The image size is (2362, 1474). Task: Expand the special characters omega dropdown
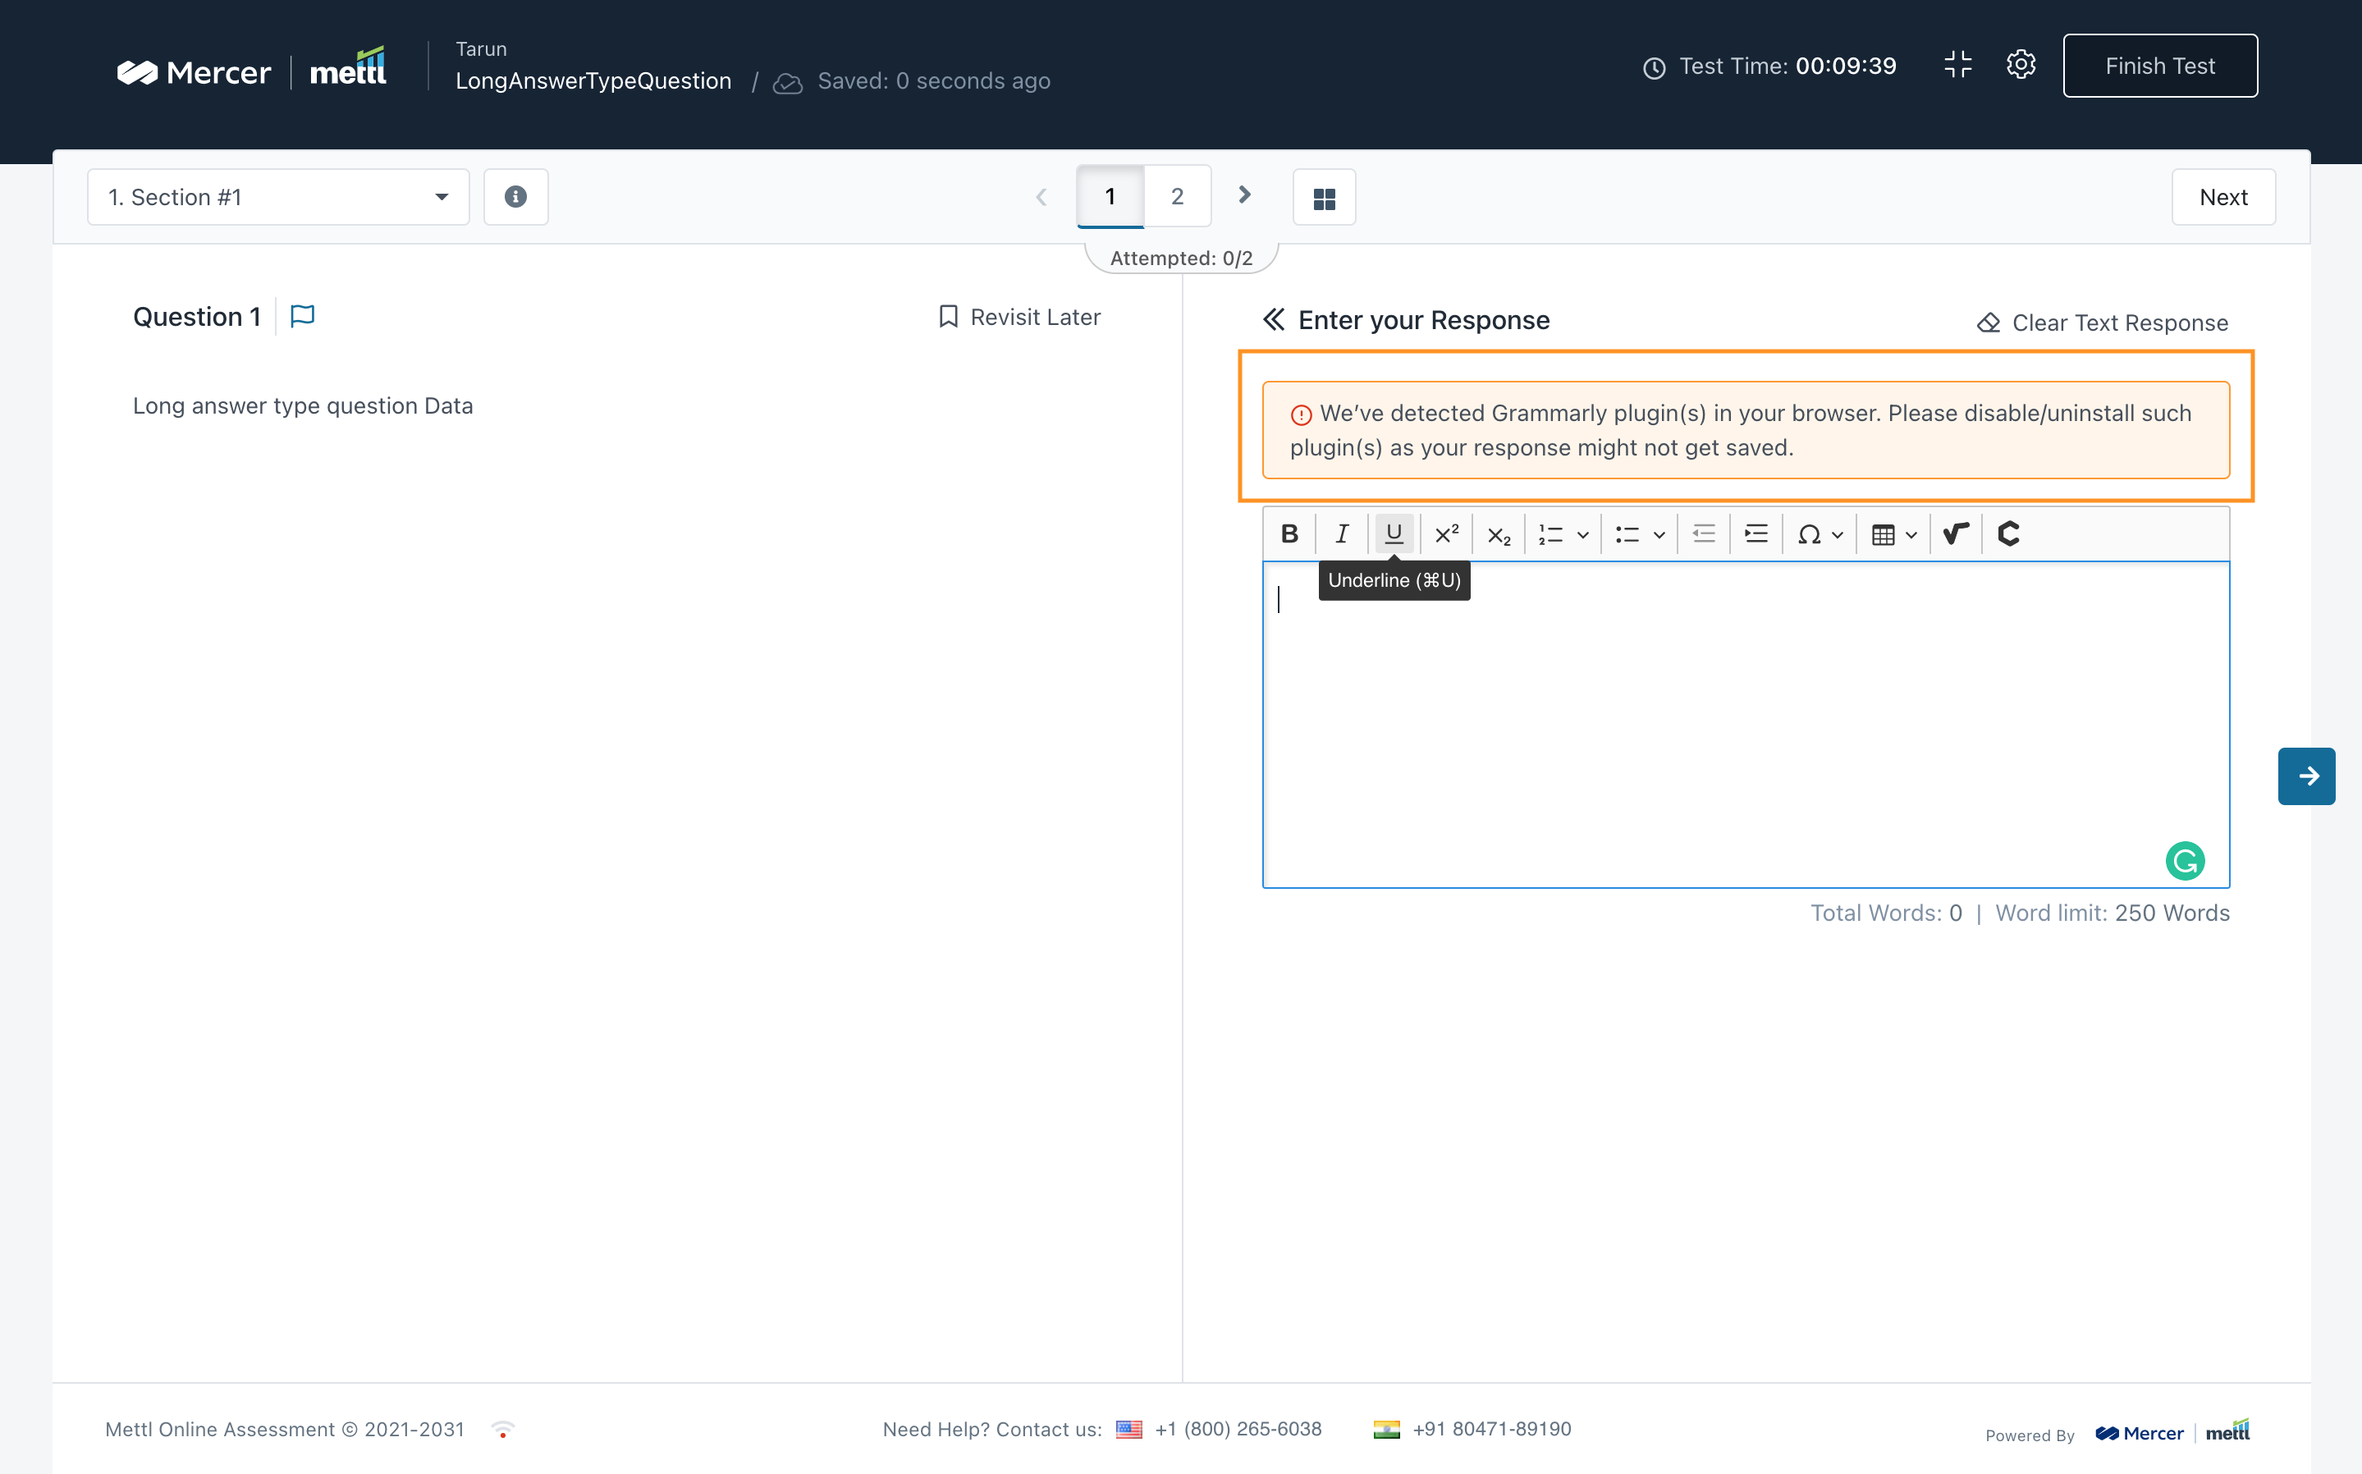[1837, 534]
